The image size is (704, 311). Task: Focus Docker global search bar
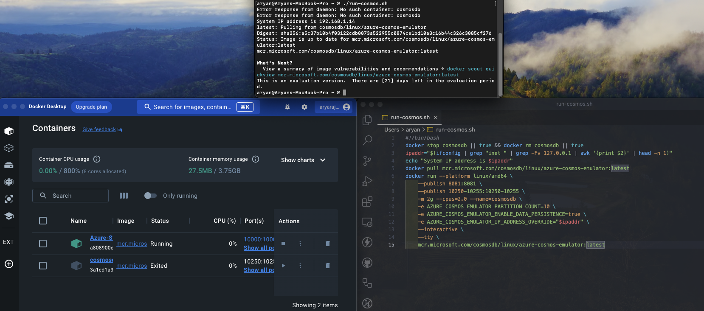198,107
